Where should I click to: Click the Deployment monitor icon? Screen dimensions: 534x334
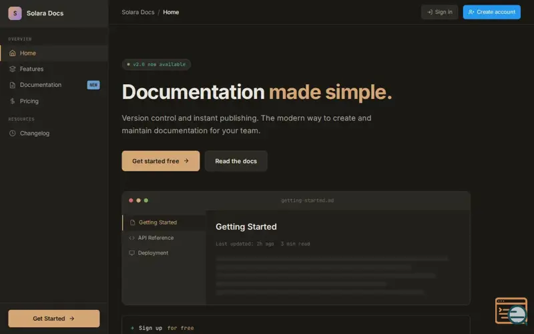click(131, 253)
